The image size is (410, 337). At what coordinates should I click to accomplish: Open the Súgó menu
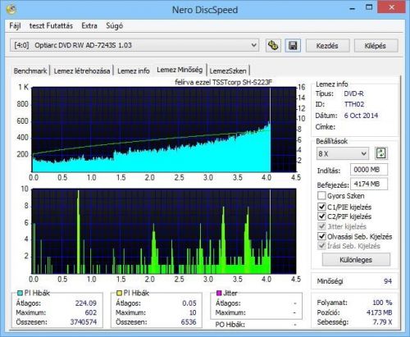(114, 26)
